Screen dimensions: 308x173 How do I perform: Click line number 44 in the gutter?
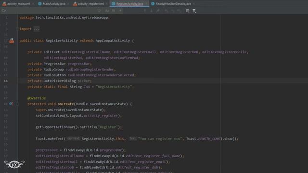tap(5, 81)
